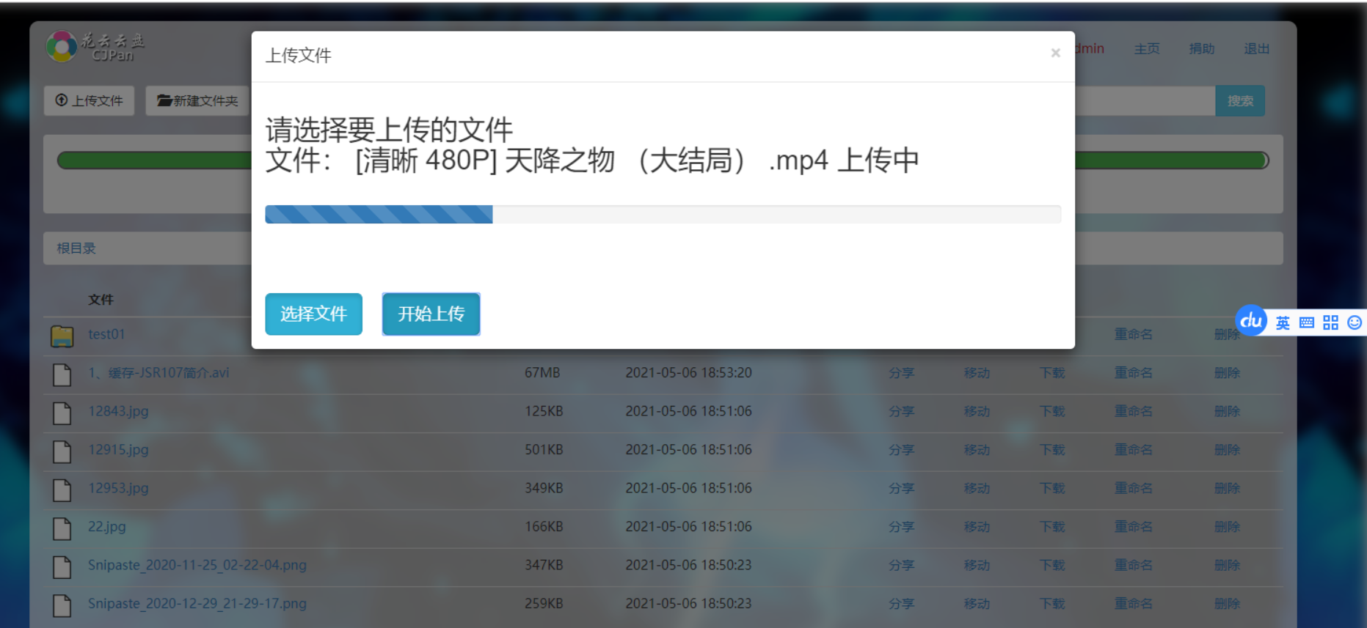Open the 捐助 navigation link
Image resolution: width=1367 pixels, height=628 pixels.
(x=1202, y=48)
